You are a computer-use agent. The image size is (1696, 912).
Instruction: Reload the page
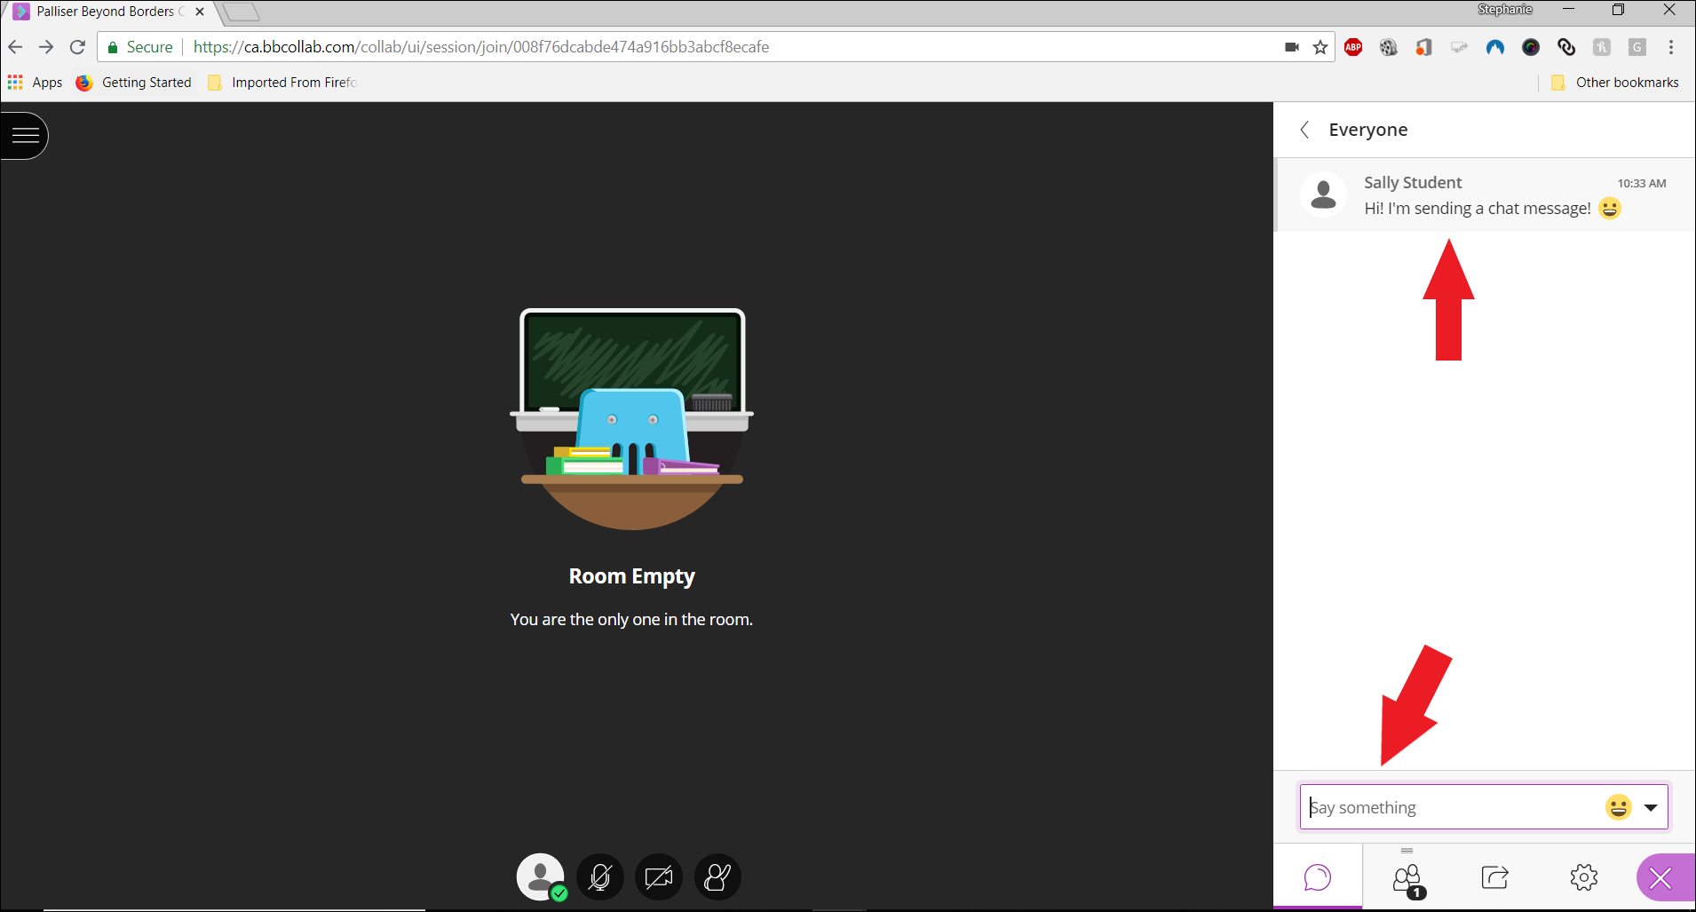(78, 47)
